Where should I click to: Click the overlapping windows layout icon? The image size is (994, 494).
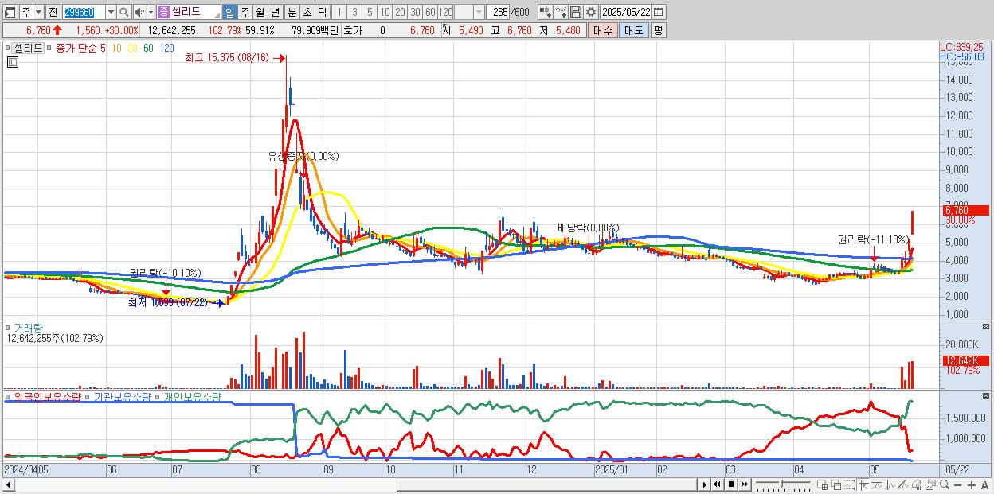(836, 485)
